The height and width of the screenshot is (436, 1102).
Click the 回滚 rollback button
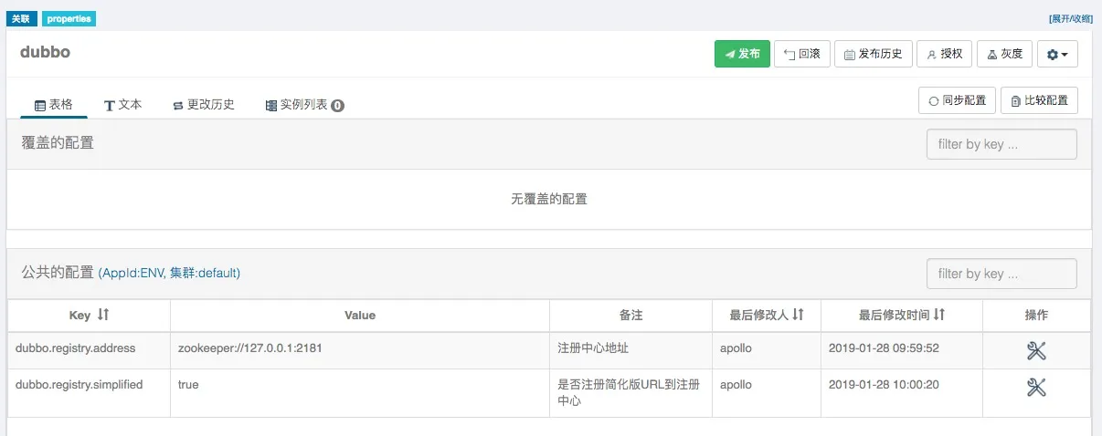tap(801, 54)
